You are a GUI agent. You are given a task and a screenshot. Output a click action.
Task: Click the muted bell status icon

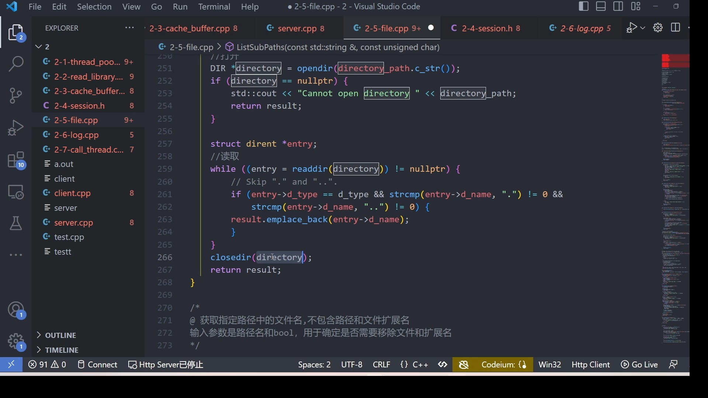pyautogui.click(x=464, y=365)
